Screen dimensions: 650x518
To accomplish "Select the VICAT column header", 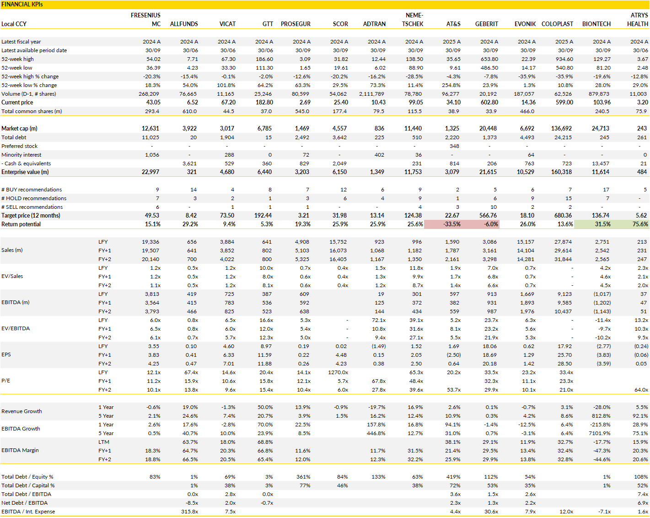I will (x=227, y=24).
